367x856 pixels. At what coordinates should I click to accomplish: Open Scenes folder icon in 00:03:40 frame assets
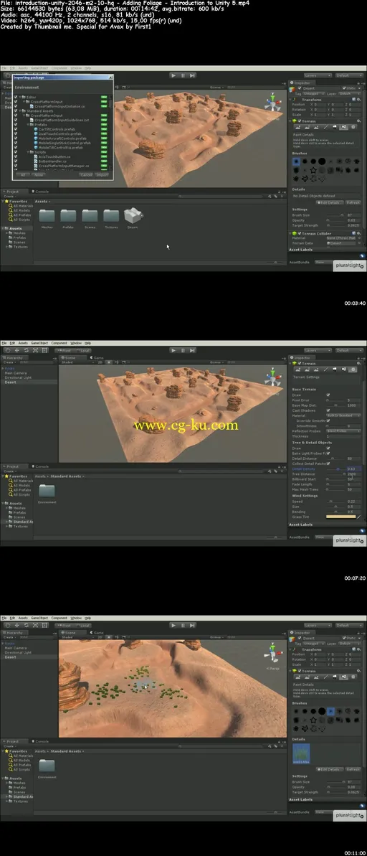(x=90, y=217)
